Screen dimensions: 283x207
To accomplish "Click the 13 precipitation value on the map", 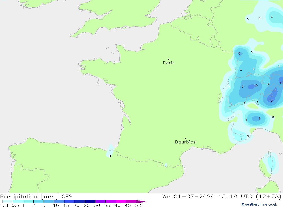I will (x=271, y=101).
